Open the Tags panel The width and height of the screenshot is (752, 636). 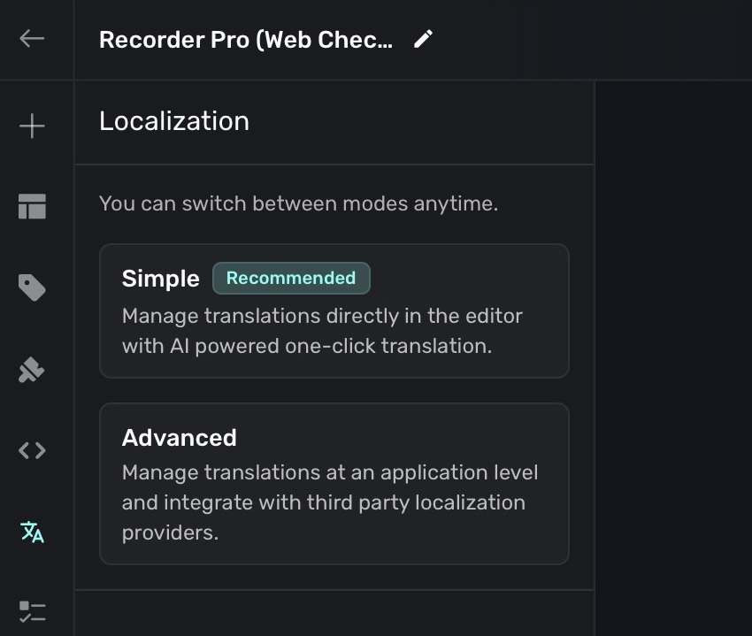point(33,287)
